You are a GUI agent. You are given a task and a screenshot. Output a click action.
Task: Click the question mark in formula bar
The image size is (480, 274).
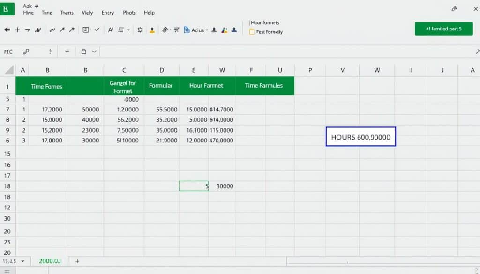pyautogui.click(x=50, y=52)
